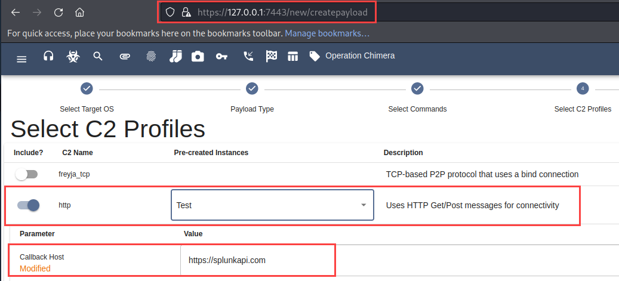Open the biohazard payloads icon

72,56
